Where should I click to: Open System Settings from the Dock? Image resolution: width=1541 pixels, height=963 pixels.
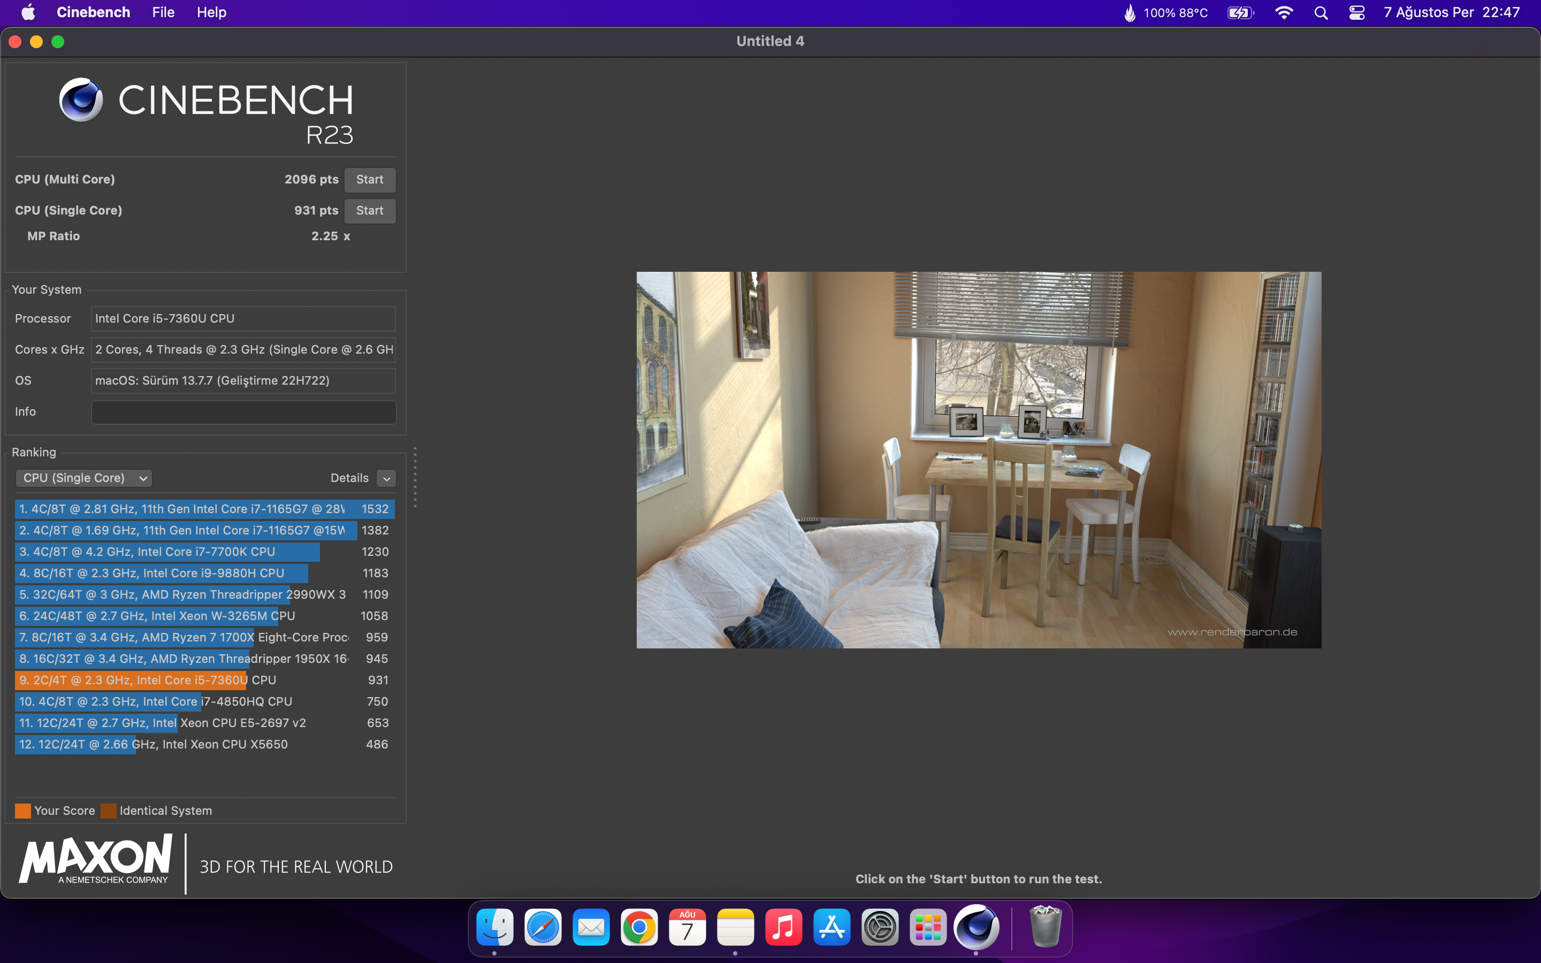[x=880, y=927]
